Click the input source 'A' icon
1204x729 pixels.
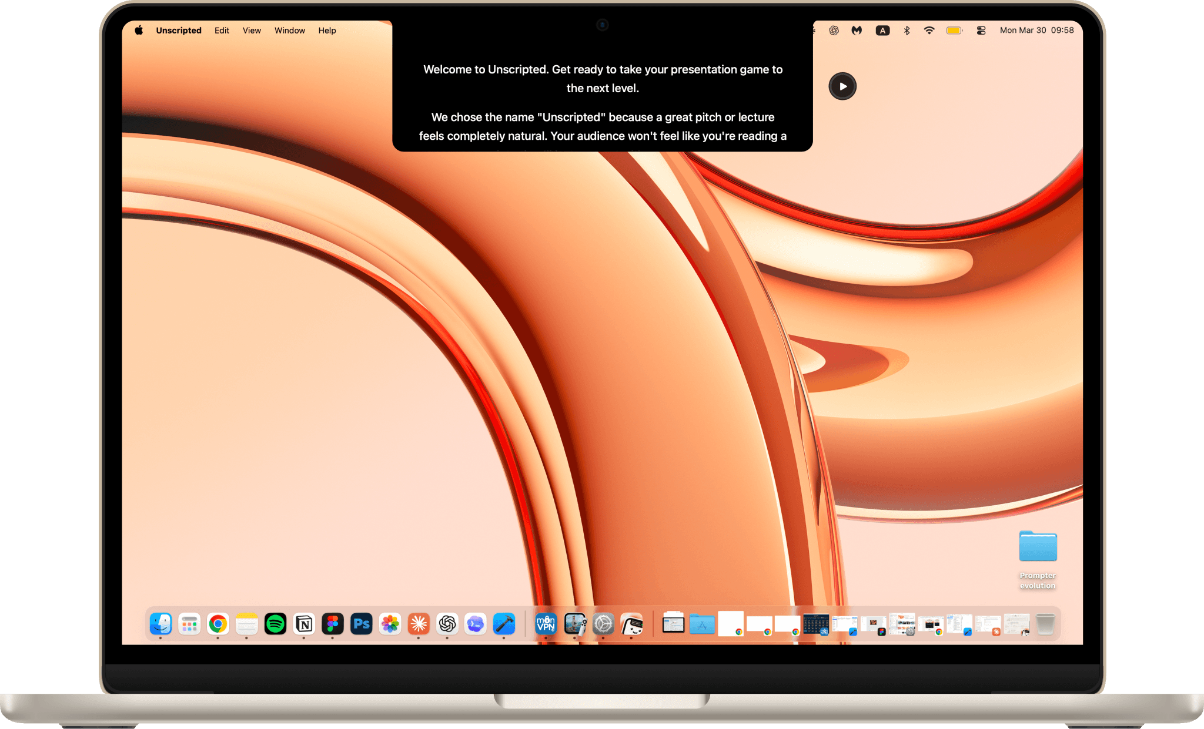point(882,31)
